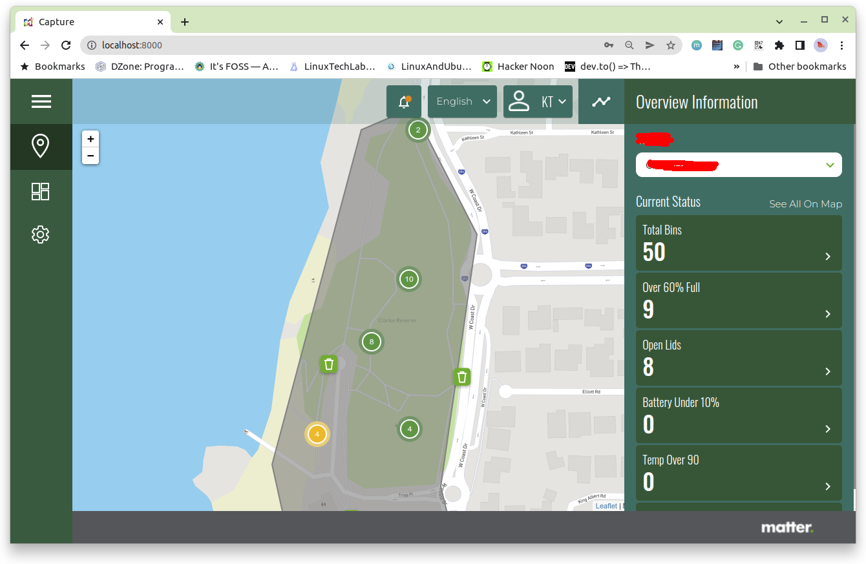Viewport: 866px width, 564px height.
Task: Open the settings gear in sidebar
Action: [x=41, y=235]
